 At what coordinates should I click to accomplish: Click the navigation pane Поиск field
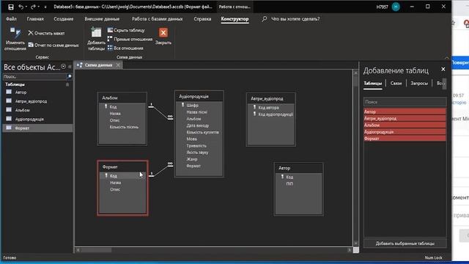coord(34,76)
